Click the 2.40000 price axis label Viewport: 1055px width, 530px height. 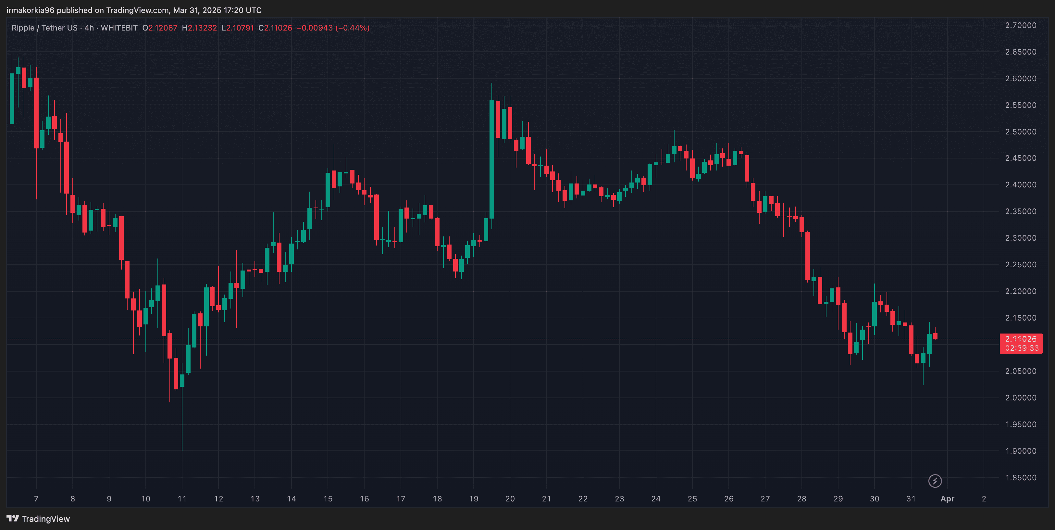click(1021, 185)
